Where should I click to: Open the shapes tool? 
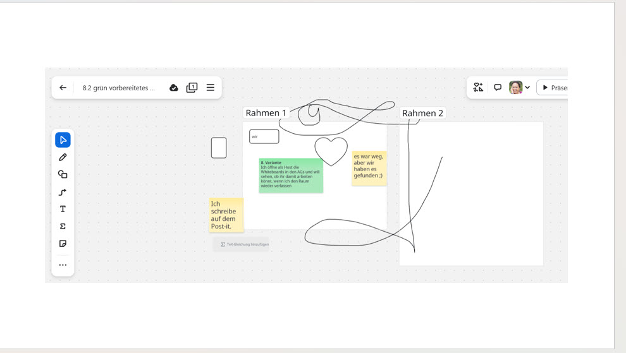click(63, 174)
